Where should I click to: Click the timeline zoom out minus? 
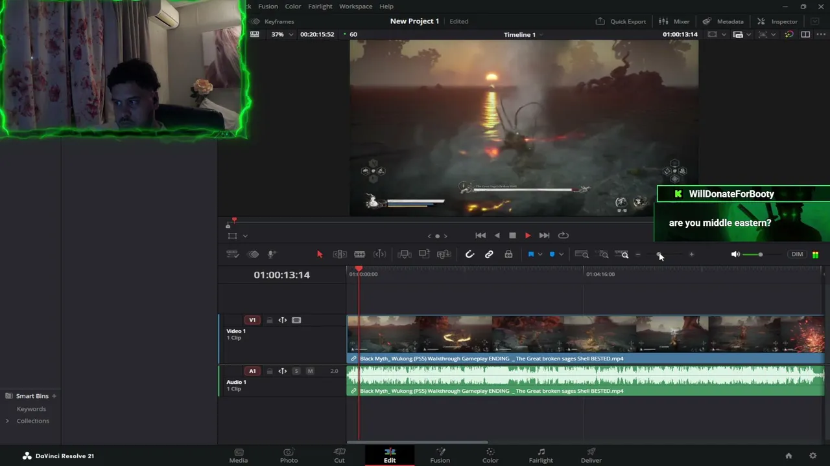tap(638, 254)
